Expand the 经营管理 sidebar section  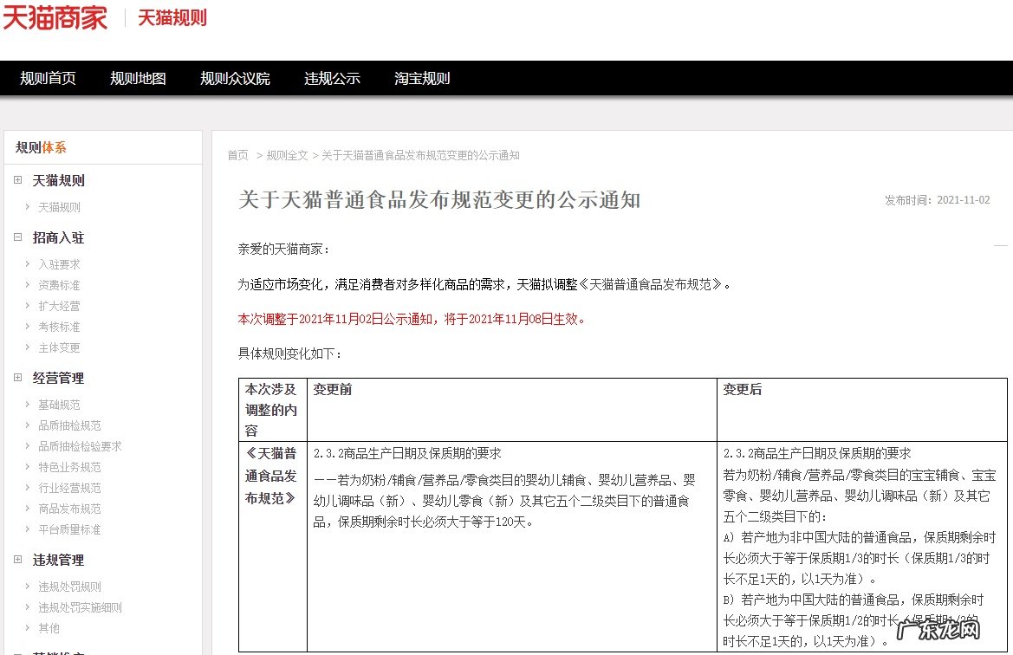[x=16, y=378]
